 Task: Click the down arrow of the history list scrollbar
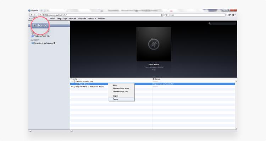[236, 129]
